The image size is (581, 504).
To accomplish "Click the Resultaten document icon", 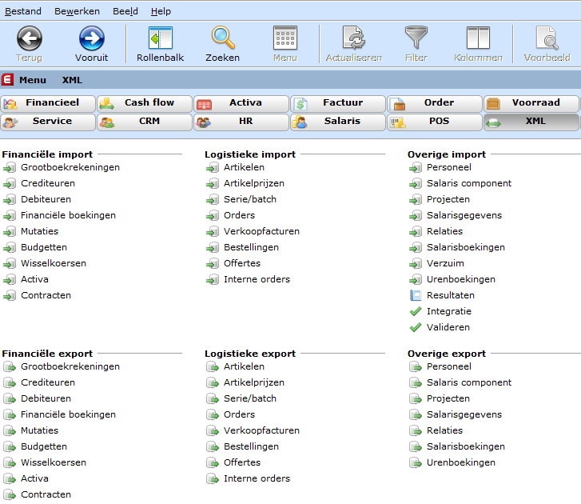I will click(415, 295).
